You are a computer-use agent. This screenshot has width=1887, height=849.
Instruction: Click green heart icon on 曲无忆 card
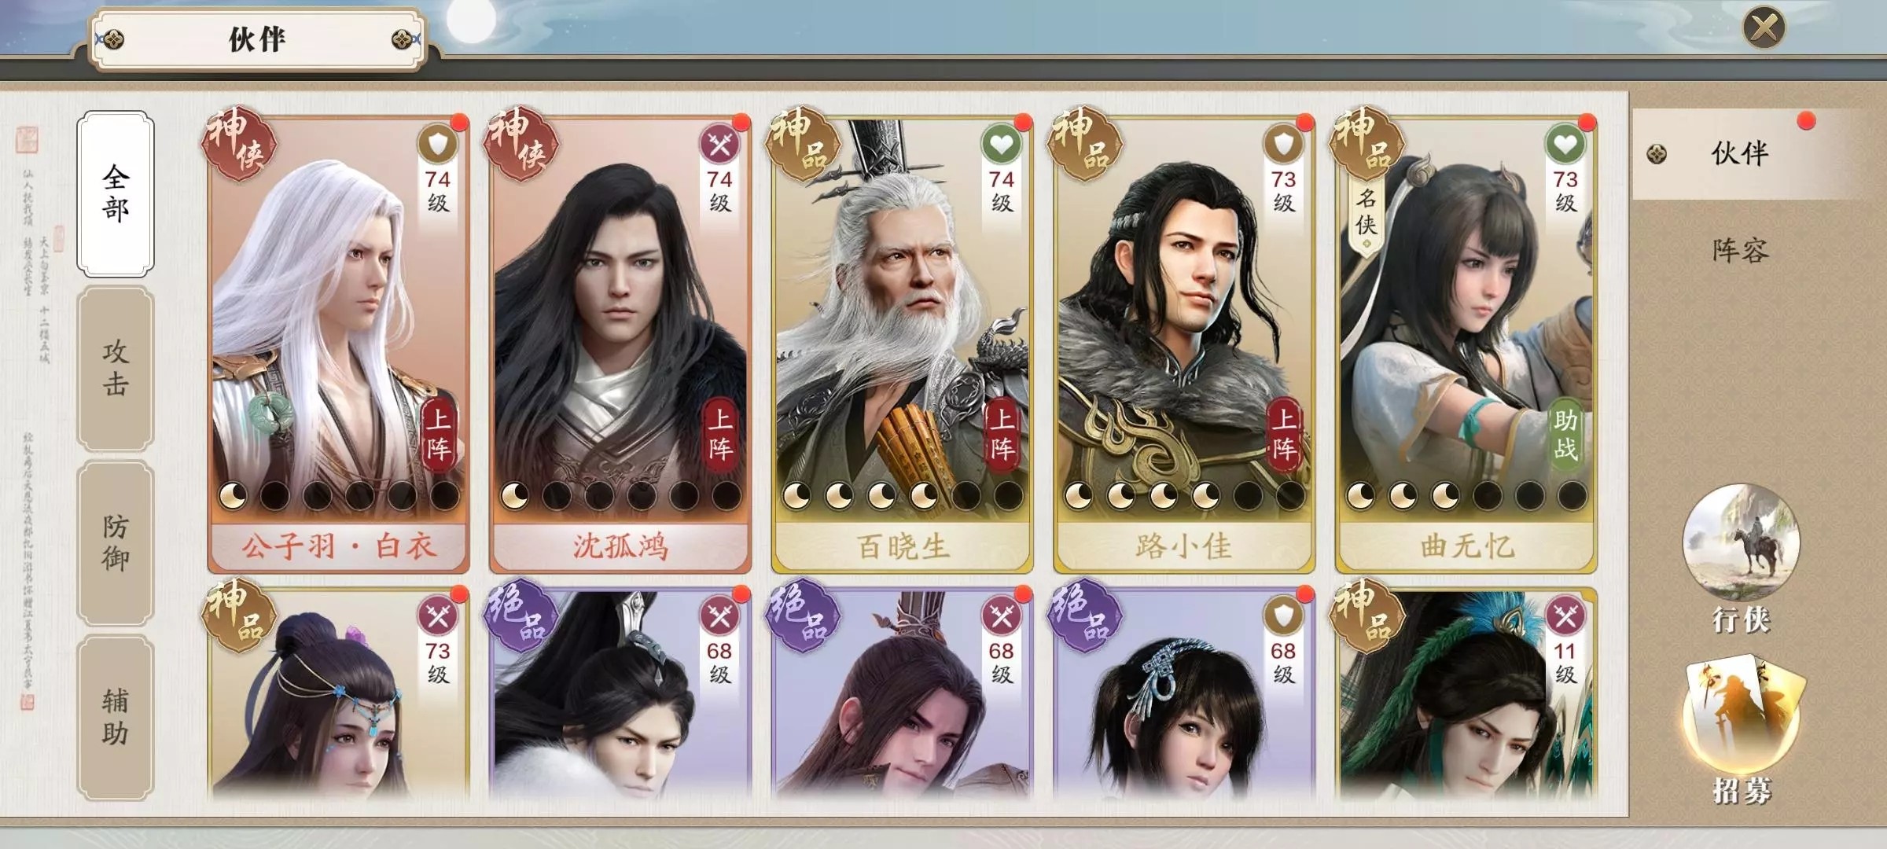[x=1565, y=145]
